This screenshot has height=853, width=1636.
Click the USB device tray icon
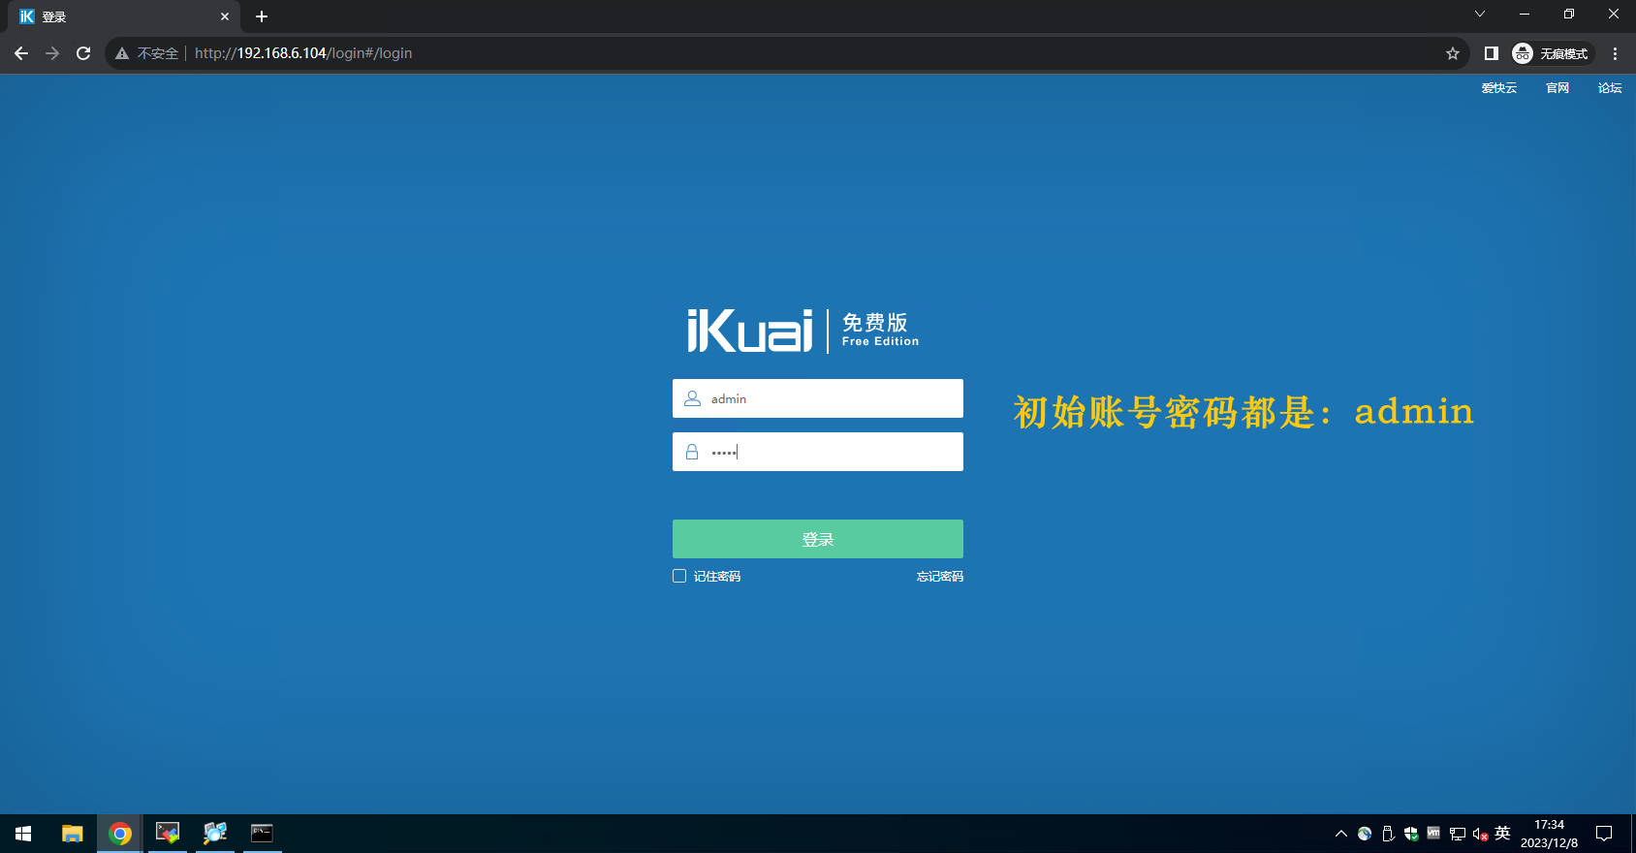coord(1388,834)
